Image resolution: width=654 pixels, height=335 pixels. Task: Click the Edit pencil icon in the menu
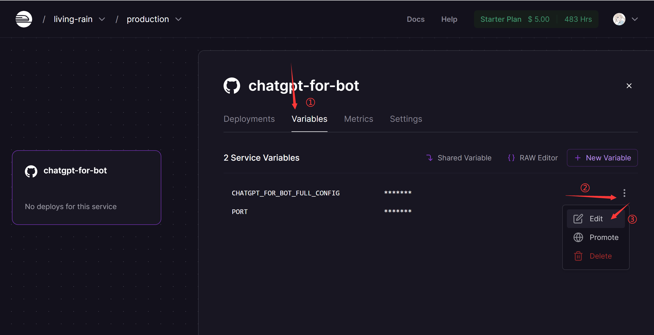click(x=578, y=219)
